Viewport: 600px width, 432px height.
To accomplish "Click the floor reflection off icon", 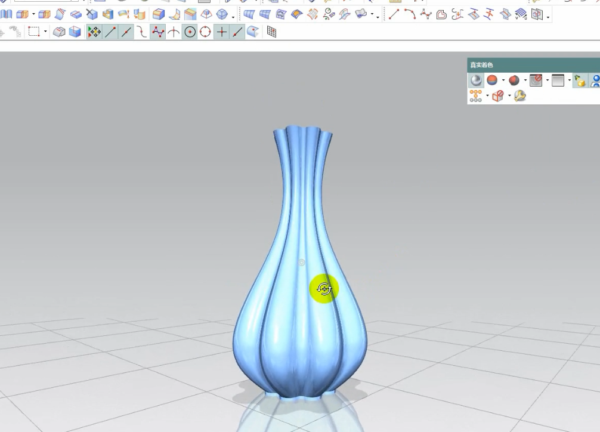I will 536,80.
